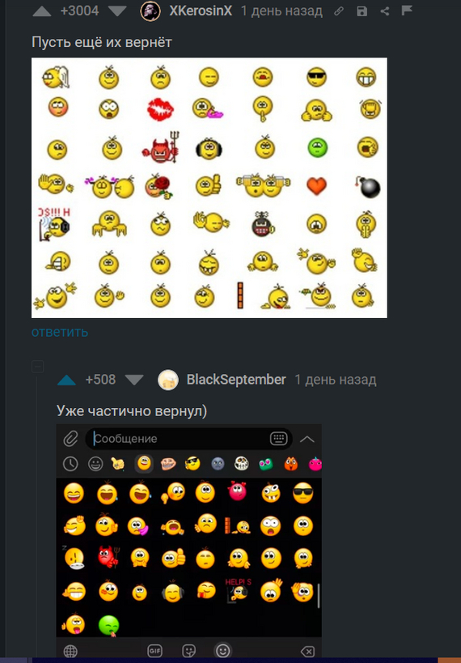Screen dimensions: 461x663
Task: Click the +508 reply rating
Action: pyautogui.click(x=100, y=380)
